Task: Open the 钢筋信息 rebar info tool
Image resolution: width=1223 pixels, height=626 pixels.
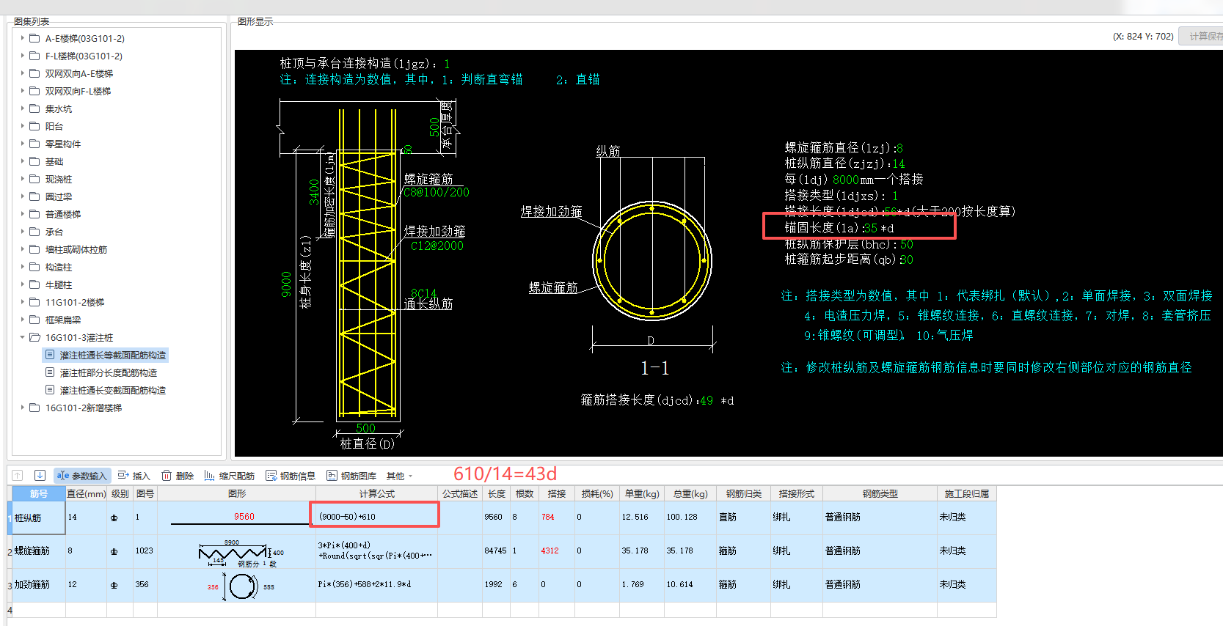Action: (291, 476)
